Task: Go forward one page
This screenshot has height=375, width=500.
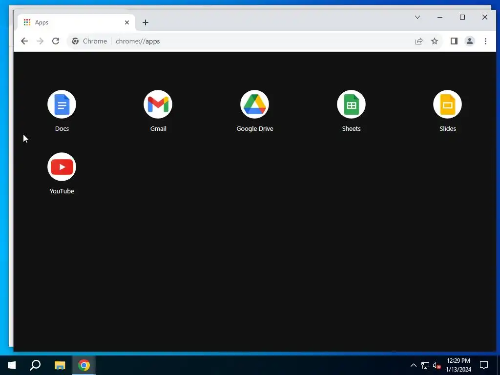Action: (40, 41)
